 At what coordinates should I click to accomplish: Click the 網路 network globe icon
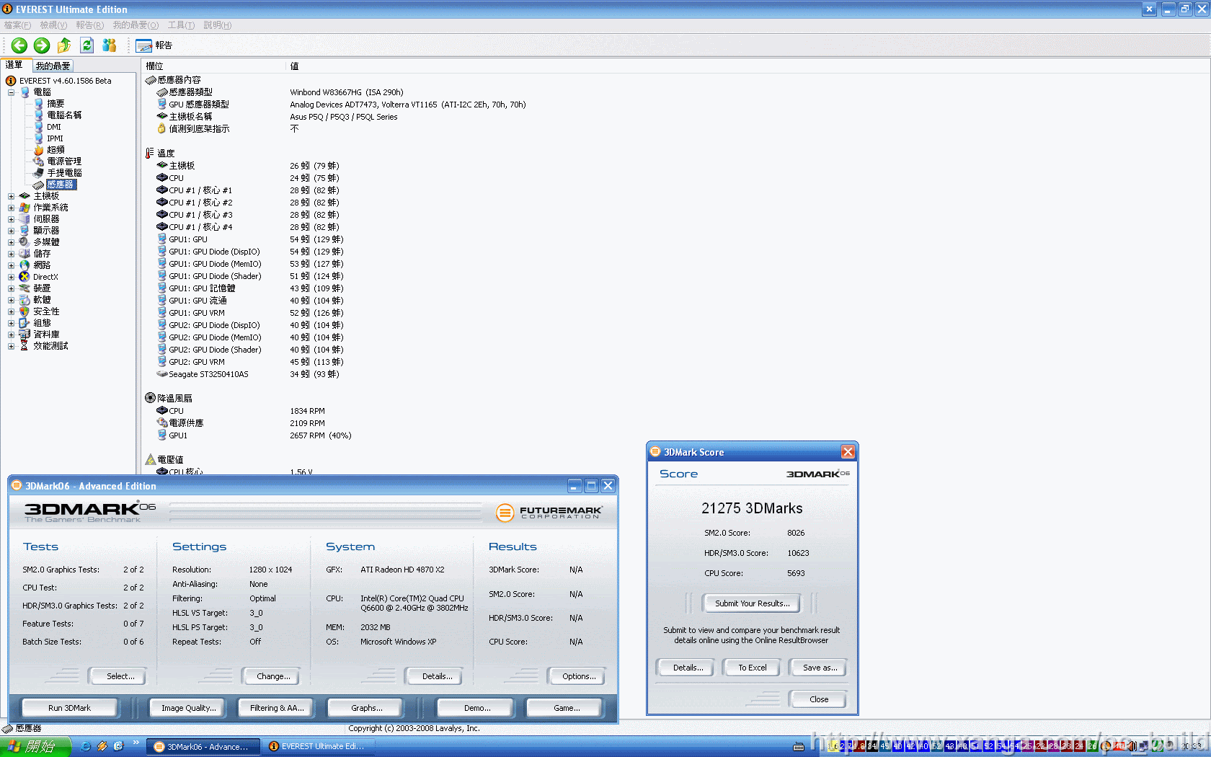[25, 265]
